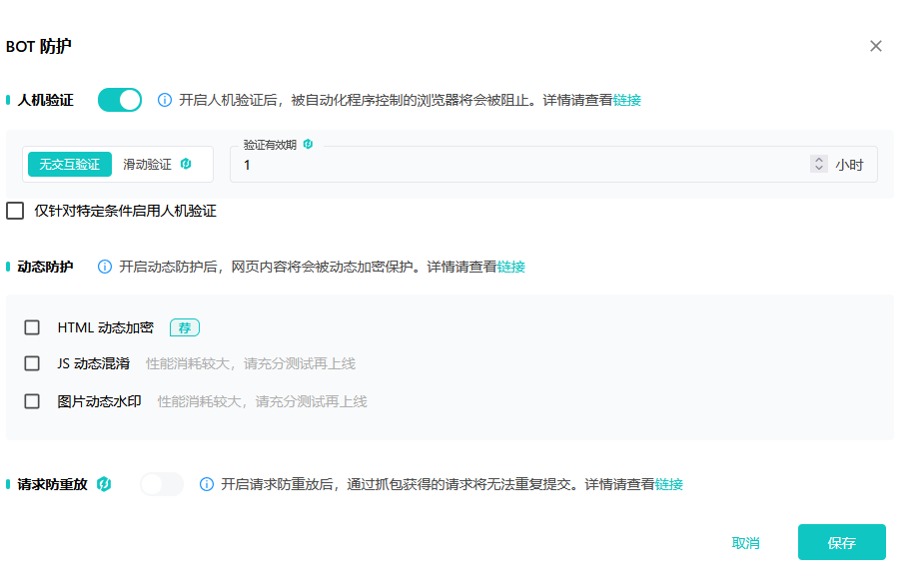The width and height of the screenshot is (914, 588).
Task: Tick the JS 动态混淆 checkbox
Action: point(32,363)
